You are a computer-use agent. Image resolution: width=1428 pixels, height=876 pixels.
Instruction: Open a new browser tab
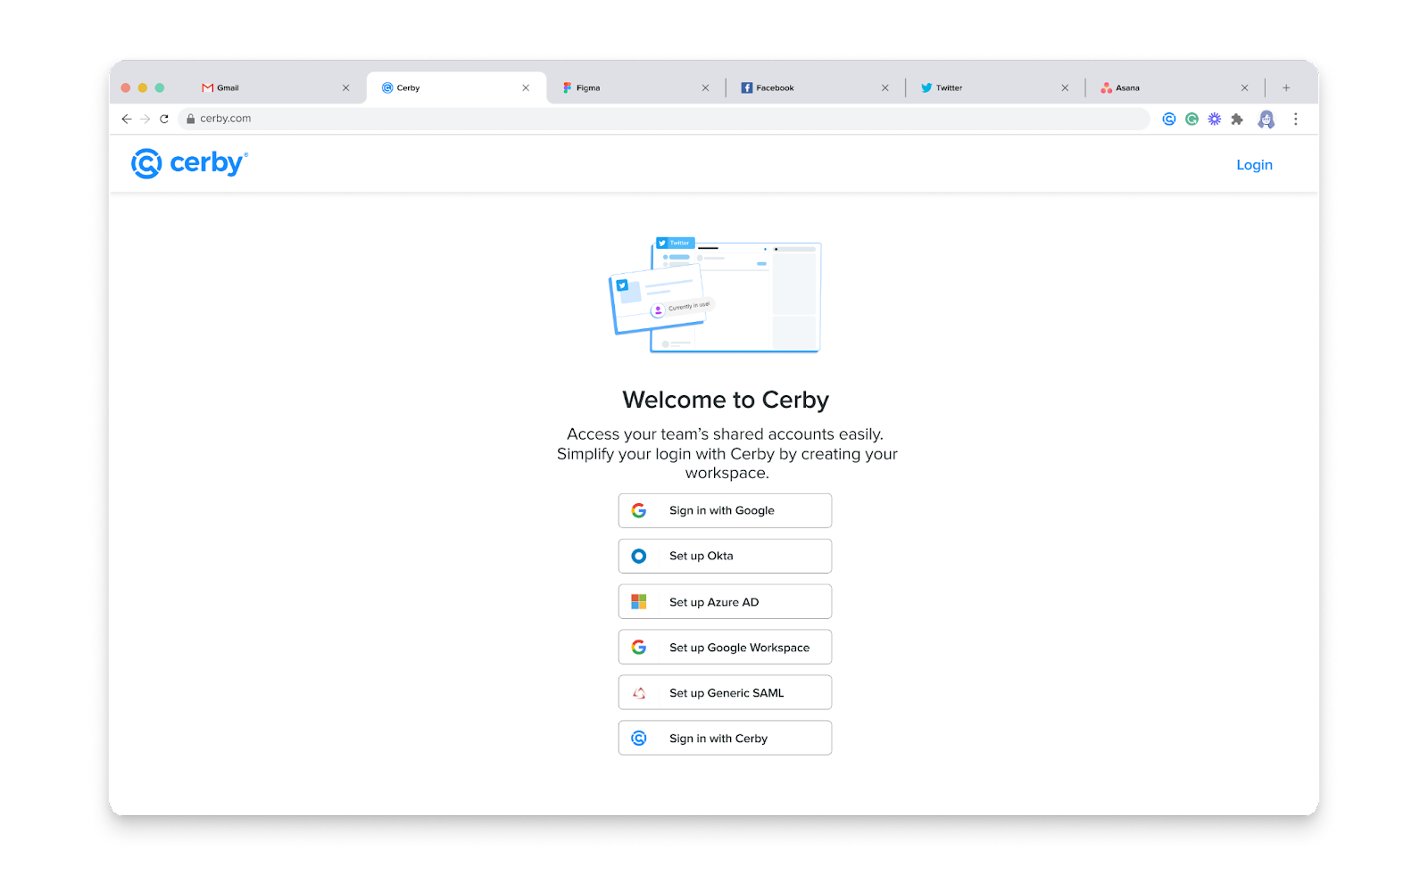coord(1286,87)
